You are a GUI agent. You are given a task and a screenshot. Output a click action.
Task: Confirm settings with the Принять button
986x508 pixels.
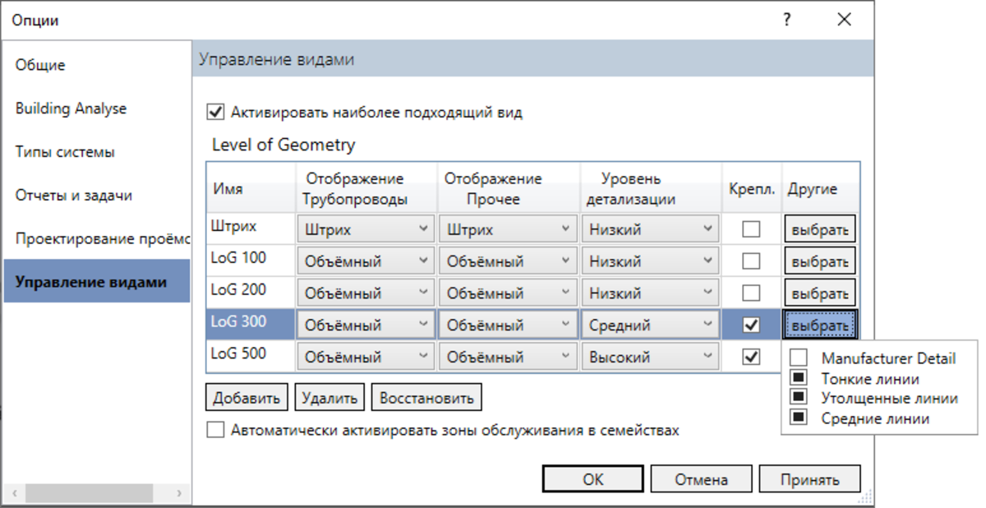pos(810,478)
